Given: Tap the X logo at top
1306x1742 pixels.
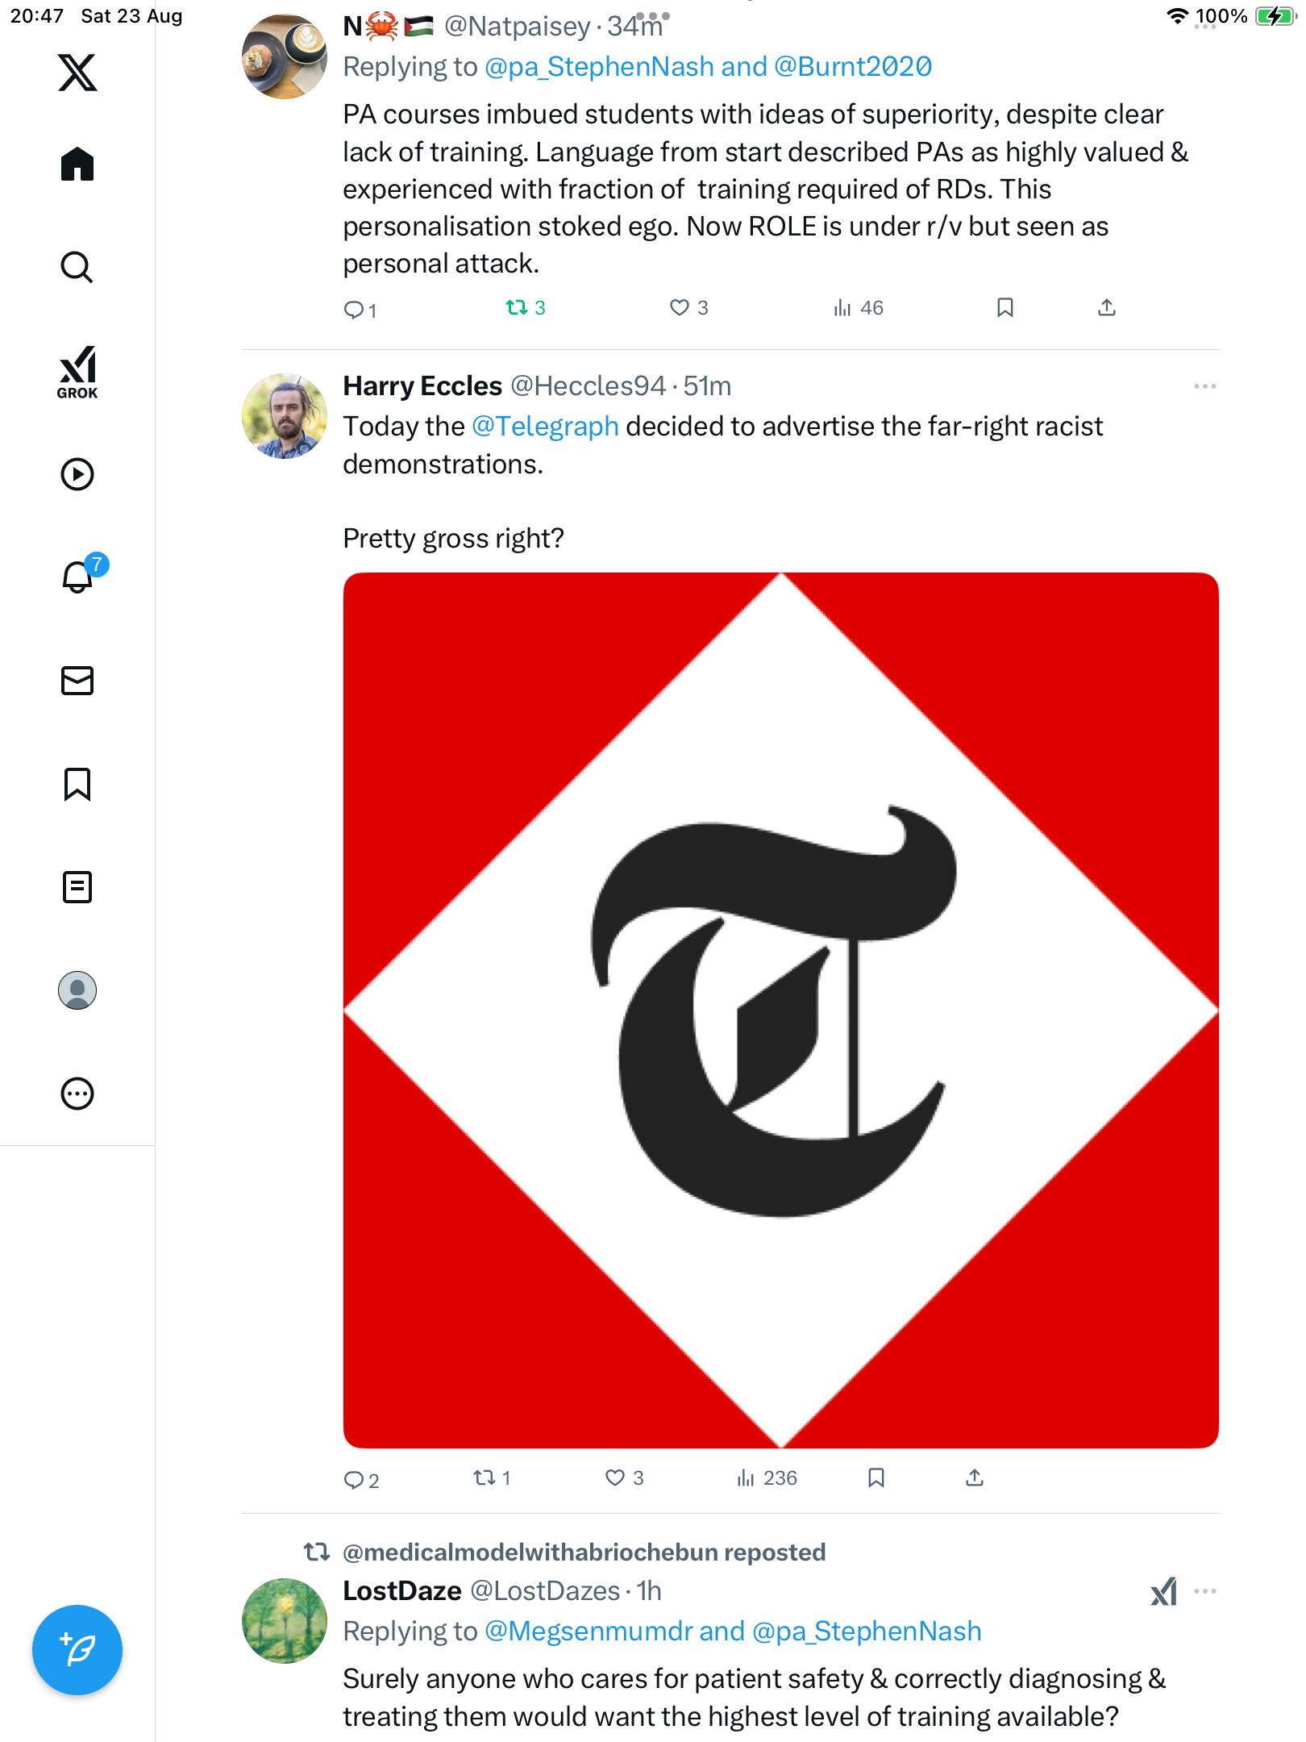Looking at the screenshot, I should [77, 73].
